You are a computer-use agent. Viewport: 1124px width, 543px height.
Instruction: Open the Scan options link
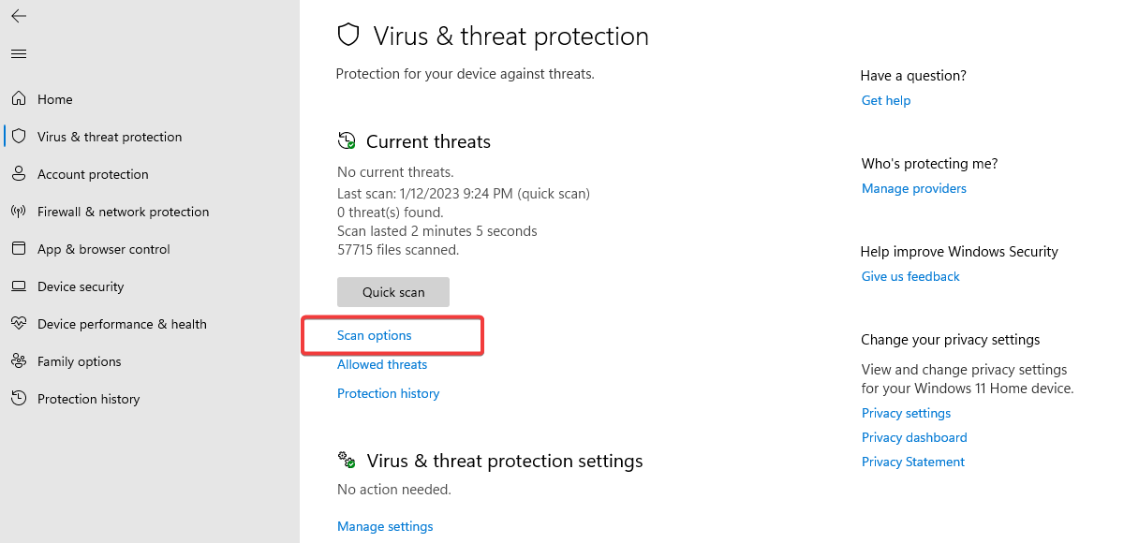click(375, 335)
